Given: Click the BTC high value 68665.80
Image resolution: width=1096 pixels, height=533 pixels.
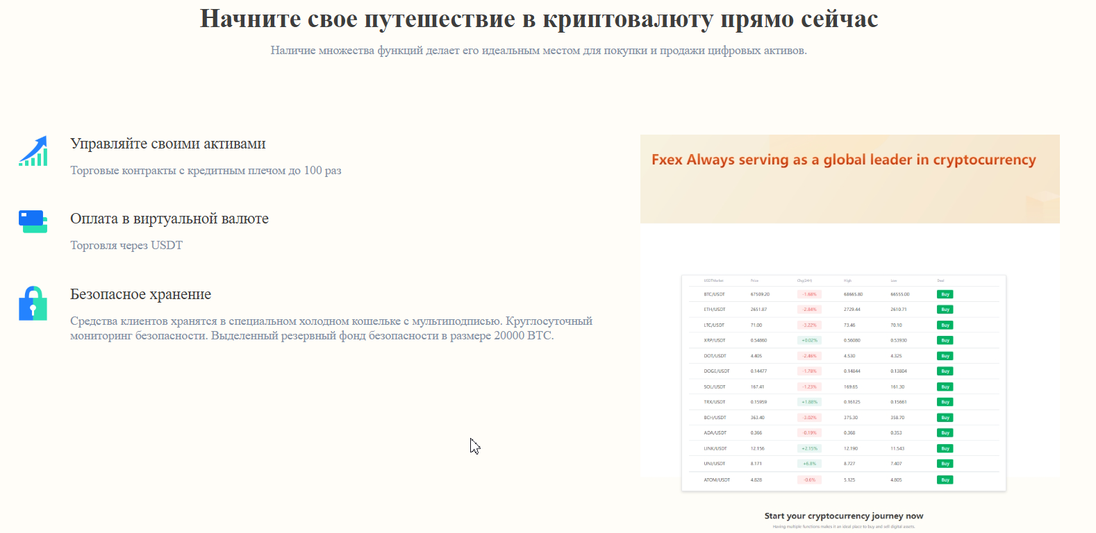Looking at the screenshot, I should coord(853,294).
